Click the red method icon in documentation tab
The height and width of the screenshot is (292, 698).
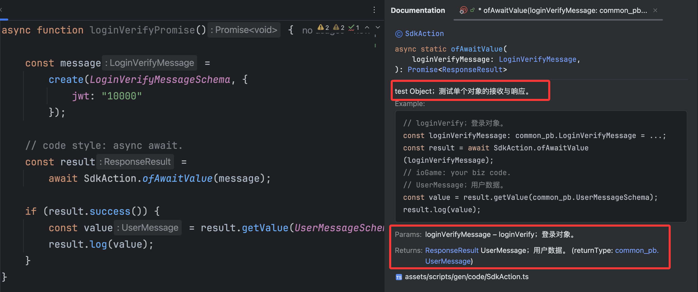click(x=463, y=10)
